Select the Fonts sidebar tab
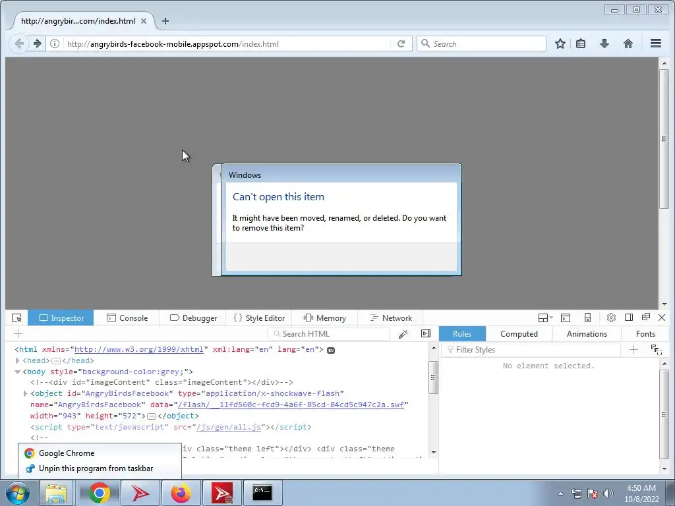 645,334
